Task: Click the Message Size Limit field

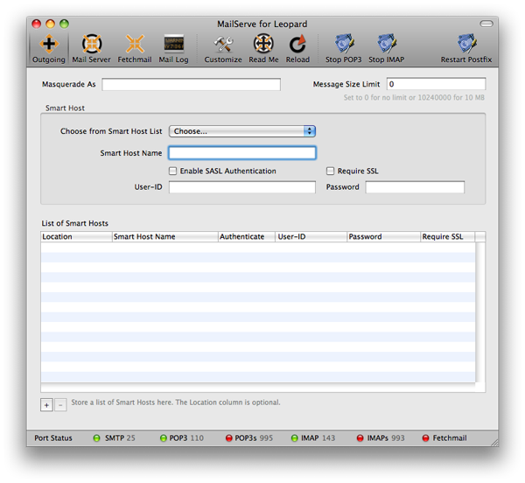Action: (x=435, y=85)
